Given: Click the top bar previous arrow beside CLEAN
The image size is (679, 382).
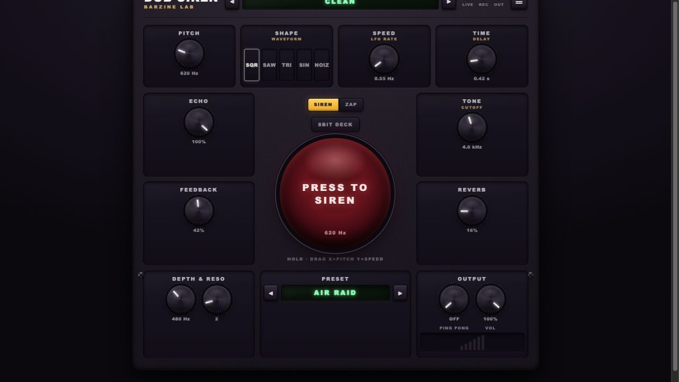Looking at the screenshot, I should 232,3.
